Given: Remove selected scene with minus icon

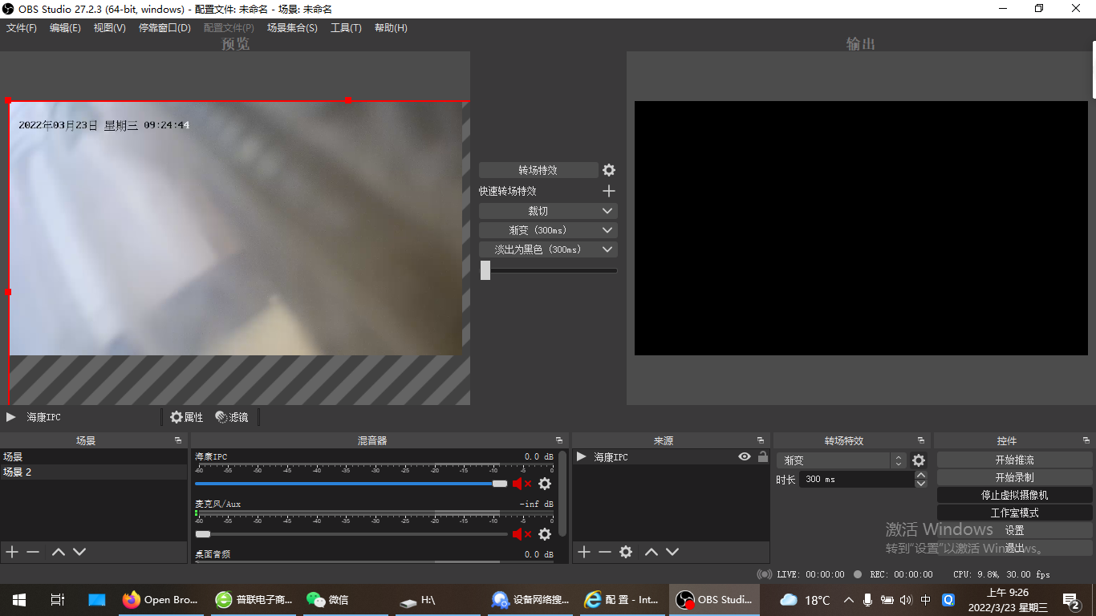Looking at the screenshot, I should coord(33,552).
